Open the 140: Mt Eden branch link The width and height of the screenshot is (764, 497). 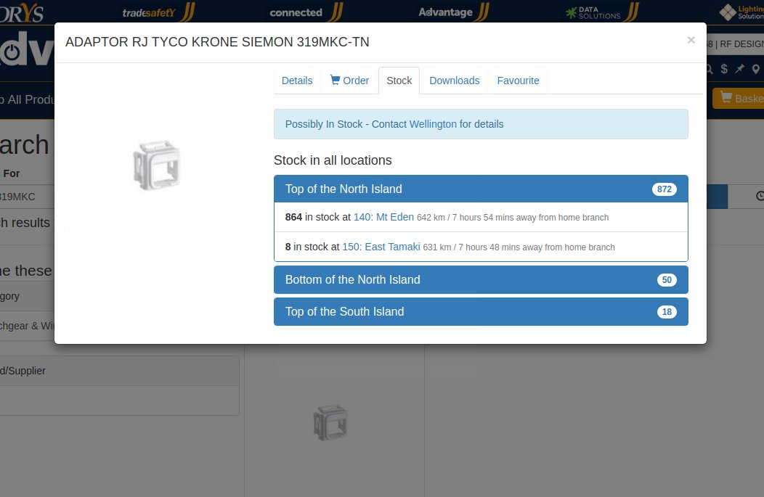pos(383,217)
